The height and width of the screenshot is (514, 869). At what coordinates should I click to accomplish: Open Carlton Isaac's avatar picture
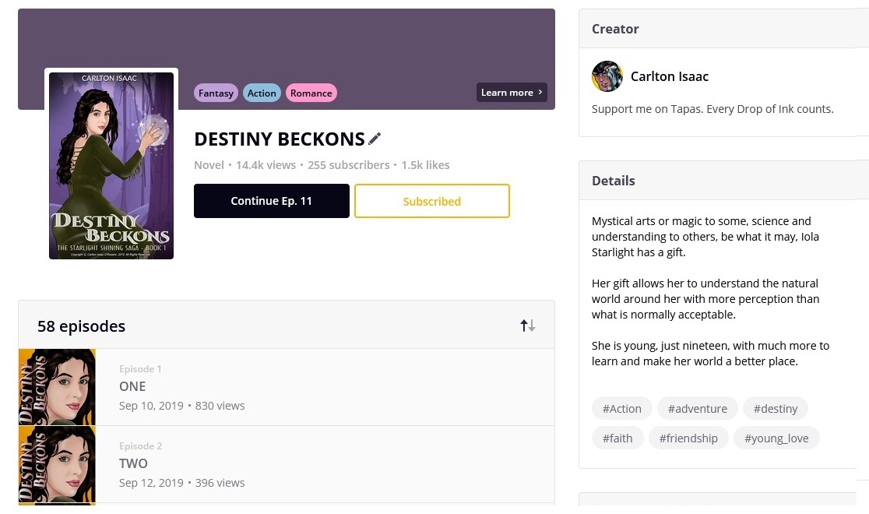[607, 76]
